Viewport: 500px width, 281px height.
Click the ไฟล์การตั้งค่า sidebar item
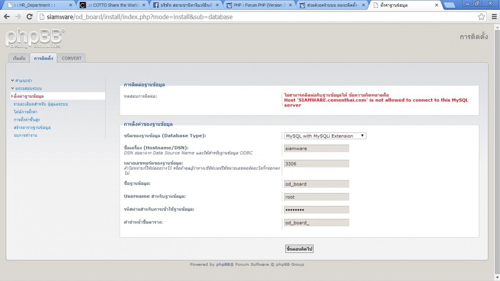25,112
